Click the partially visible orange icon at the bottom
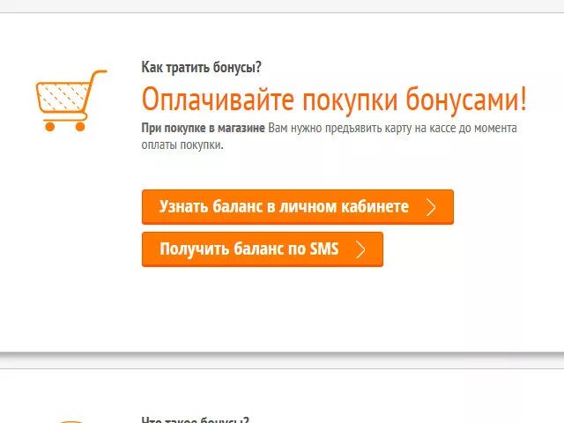564x423 pixels. point(70,421)
